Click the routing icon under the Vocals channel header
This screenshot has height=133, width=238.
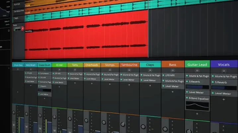[224, 70]
